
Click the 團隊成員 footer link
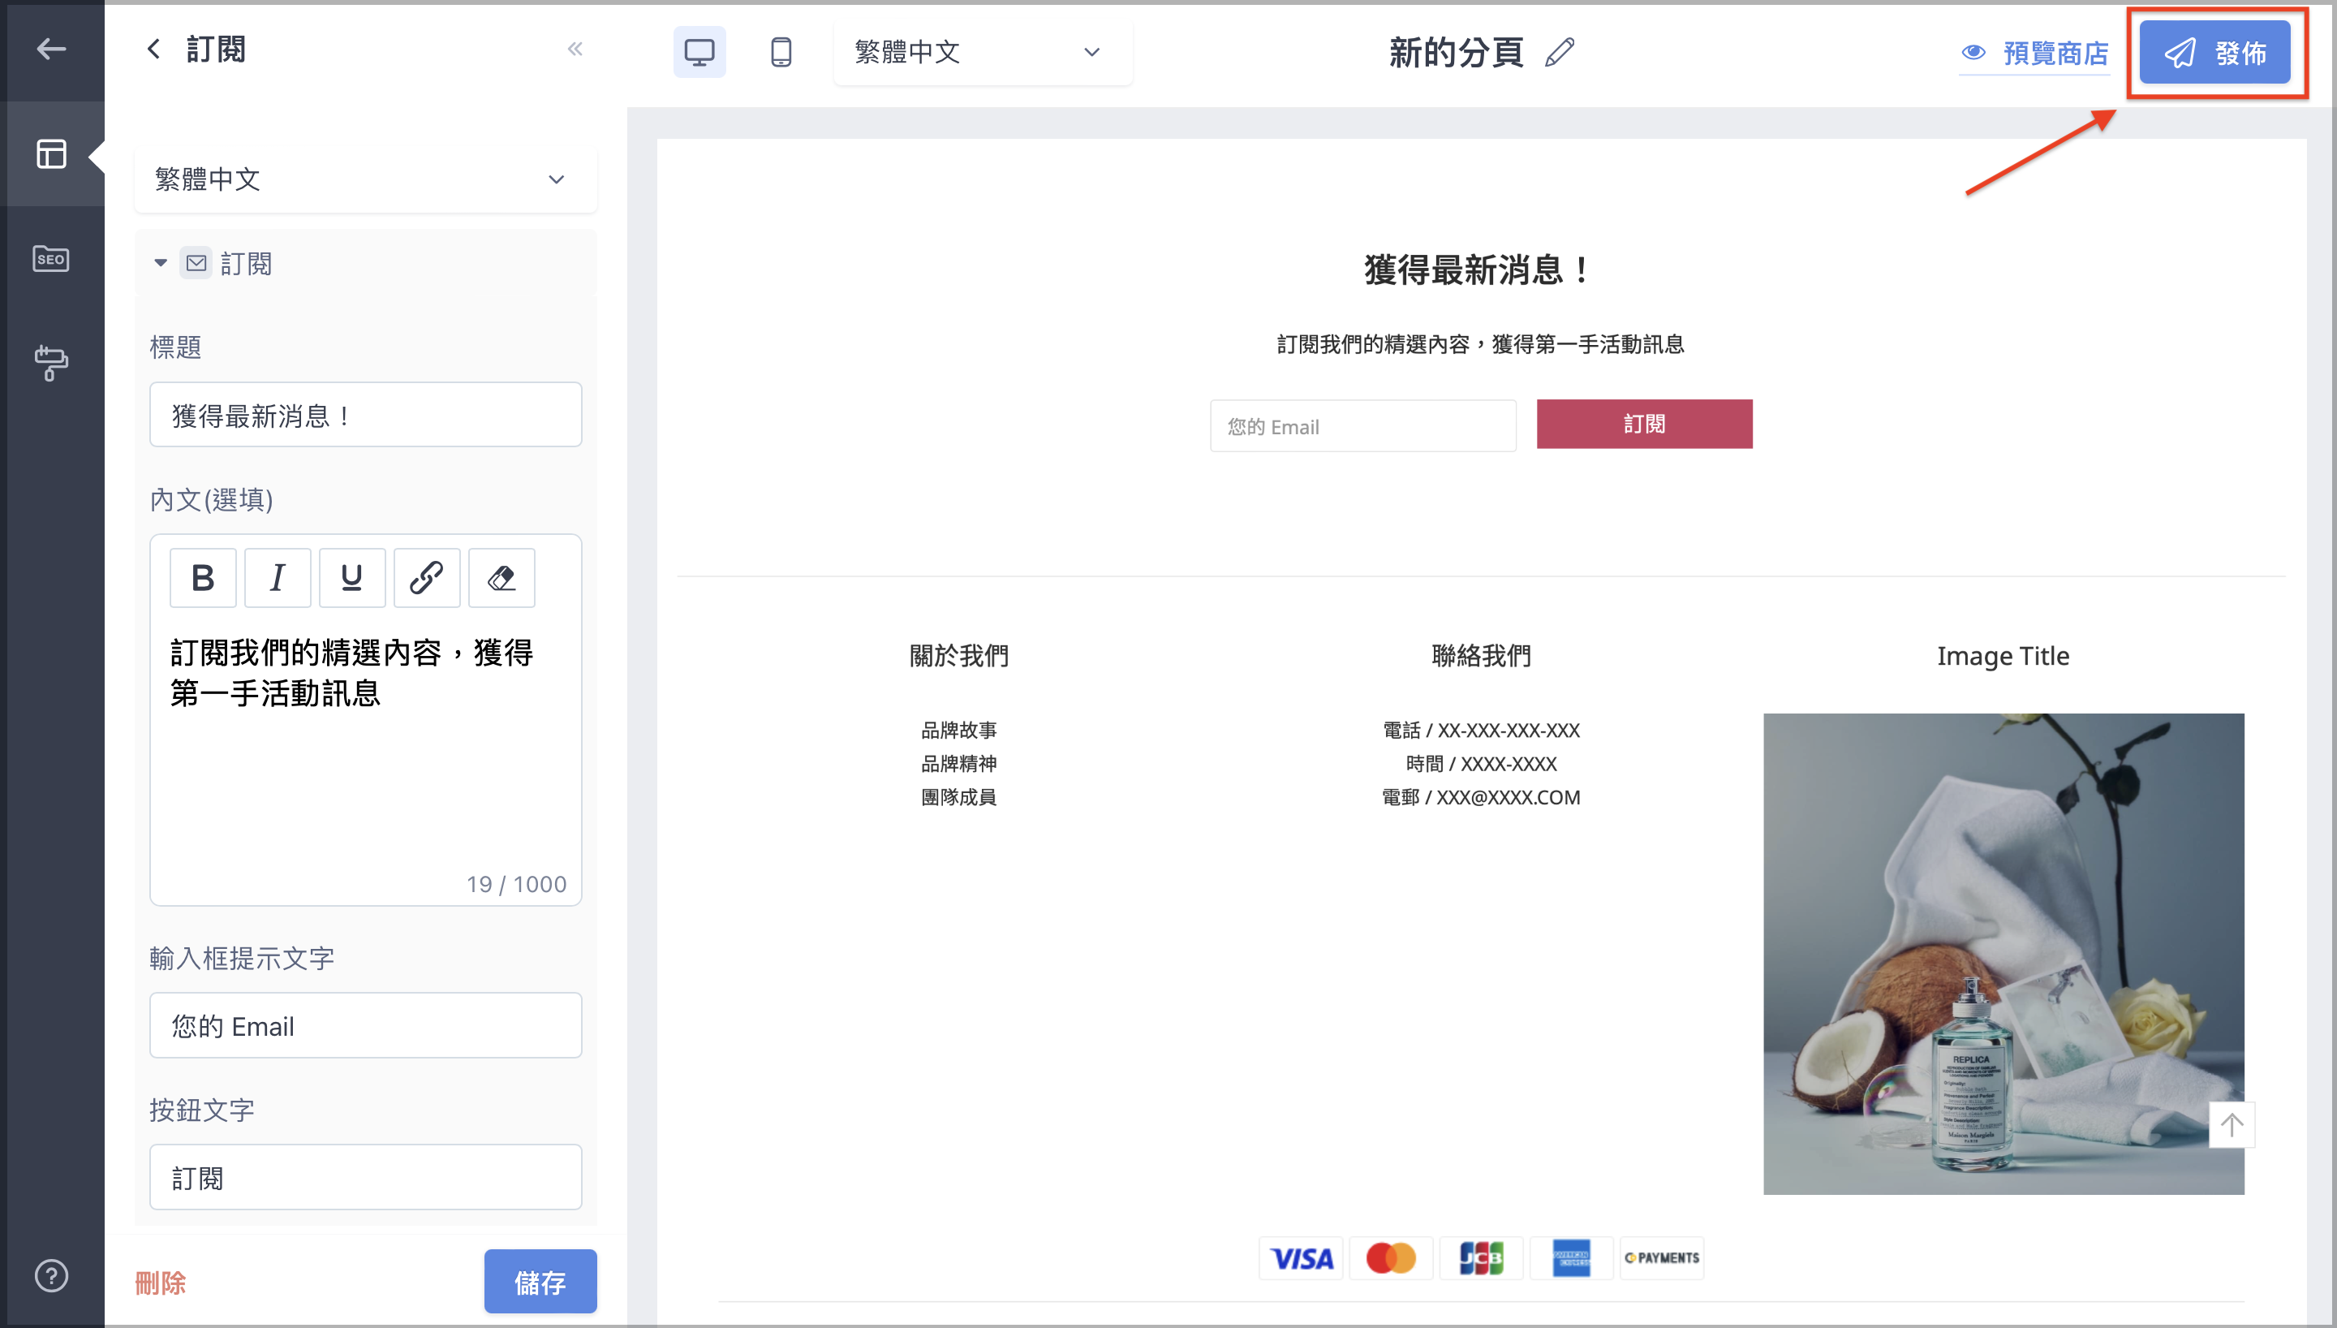point(959,797)
